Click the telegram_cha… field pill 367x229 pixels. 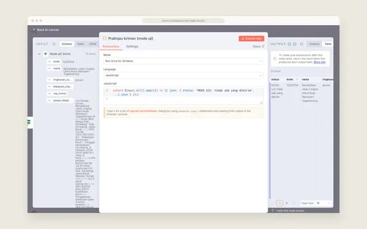60,86
